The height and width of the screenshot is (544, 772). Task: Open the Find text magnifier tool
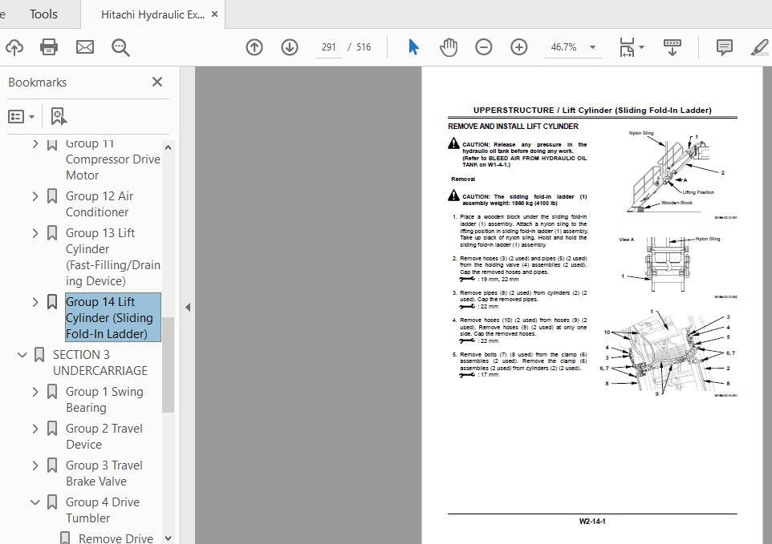coord(120,47)
